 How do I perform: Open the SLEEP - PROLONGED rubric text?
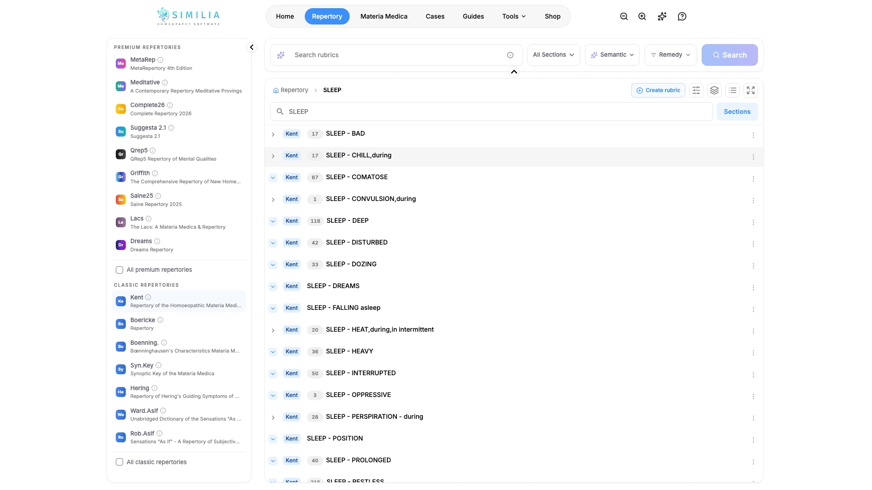click(358, 460)
